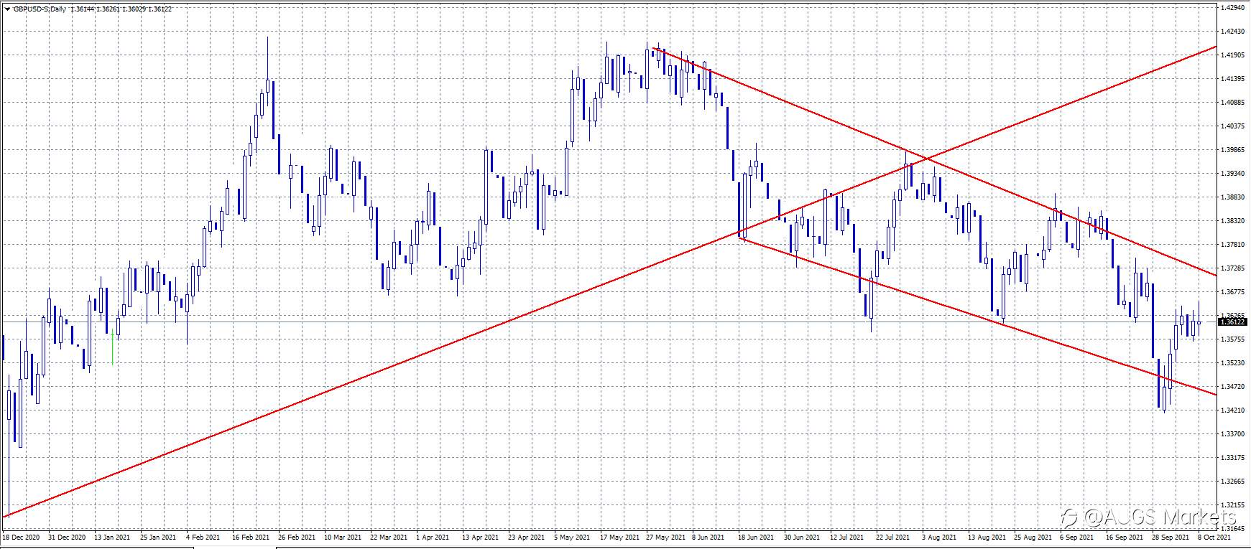Click the 1.39340 price scale label

point(1232,173)
